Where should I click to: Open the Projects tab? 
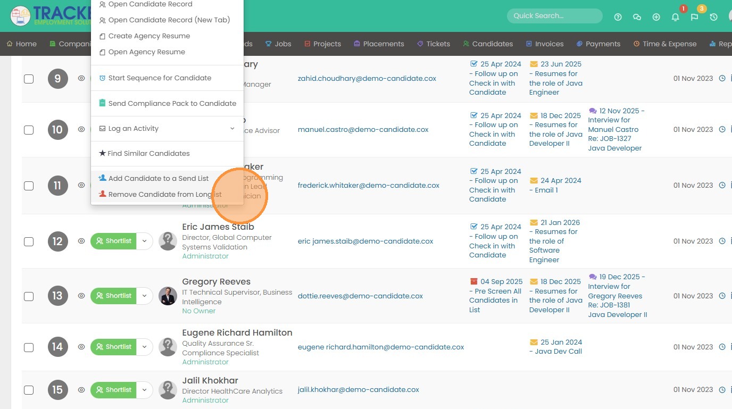pyautogui.click(x=322, y=44)
